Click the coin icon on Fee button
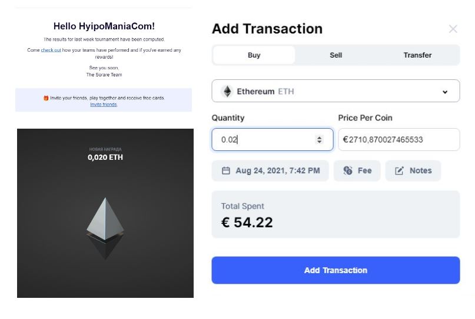The height and width of the screenshot is (319, 475). (x=348, y=171)
